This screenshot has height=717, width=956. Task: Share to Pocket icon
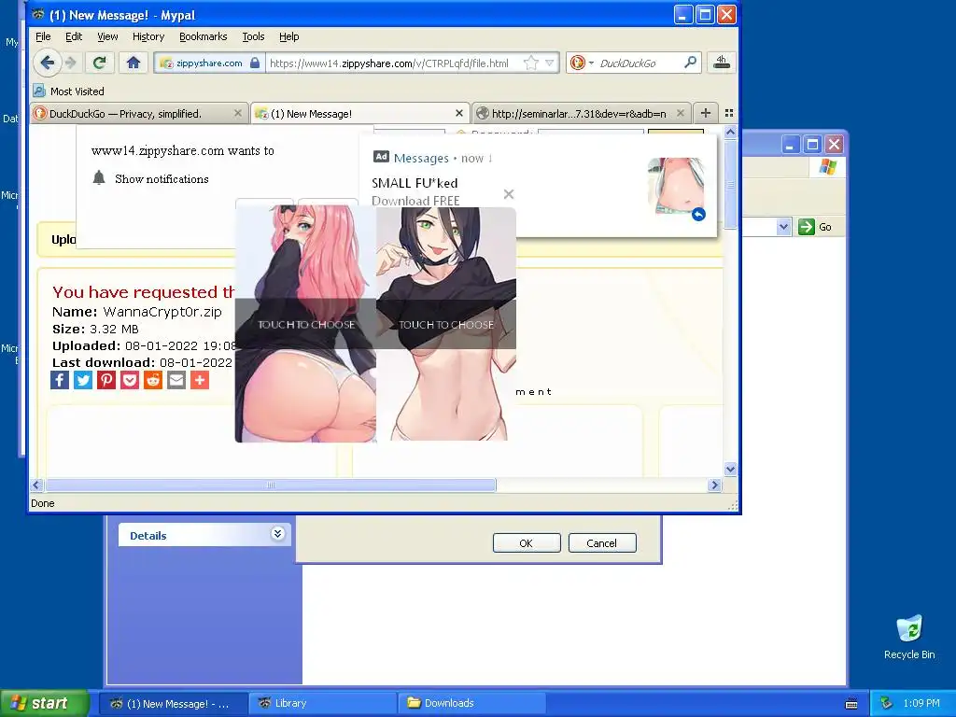129,380
